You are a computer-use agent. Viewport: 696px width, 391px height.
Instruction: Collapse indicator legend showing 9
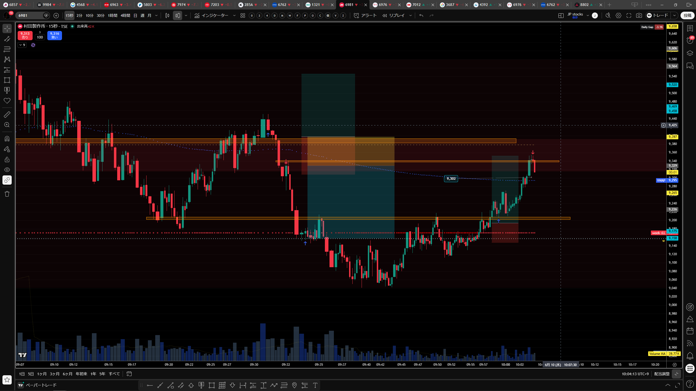tap(22, 45)
